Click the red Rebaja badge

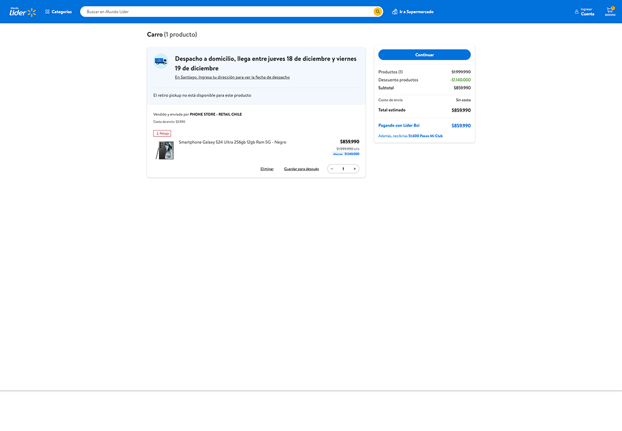(x=162, y=134)
